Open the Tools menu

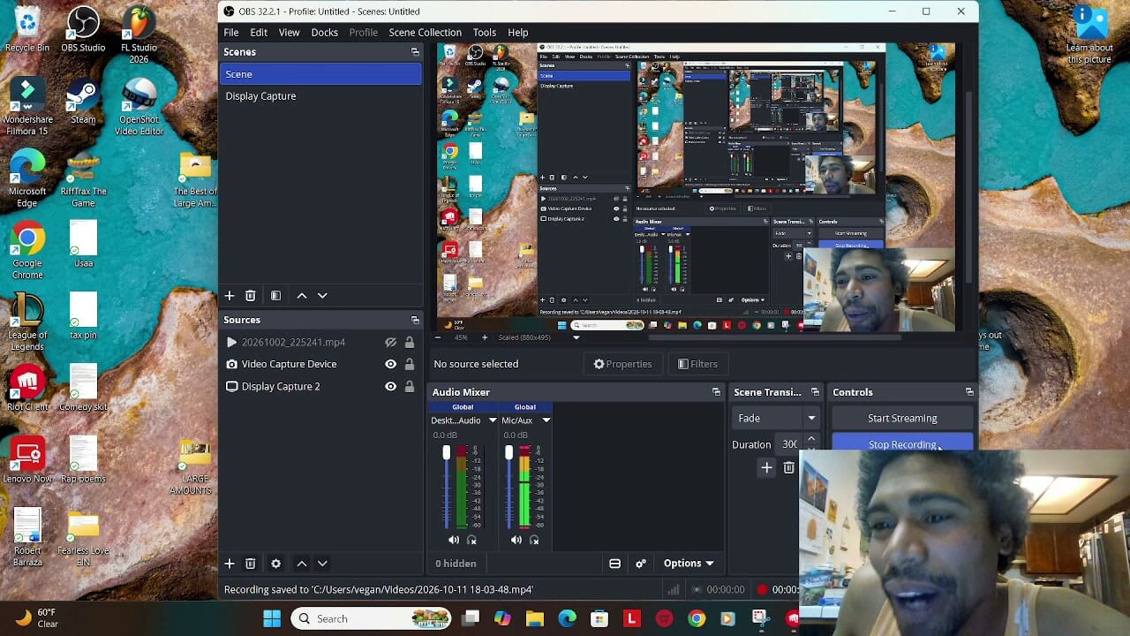(484, 33)
